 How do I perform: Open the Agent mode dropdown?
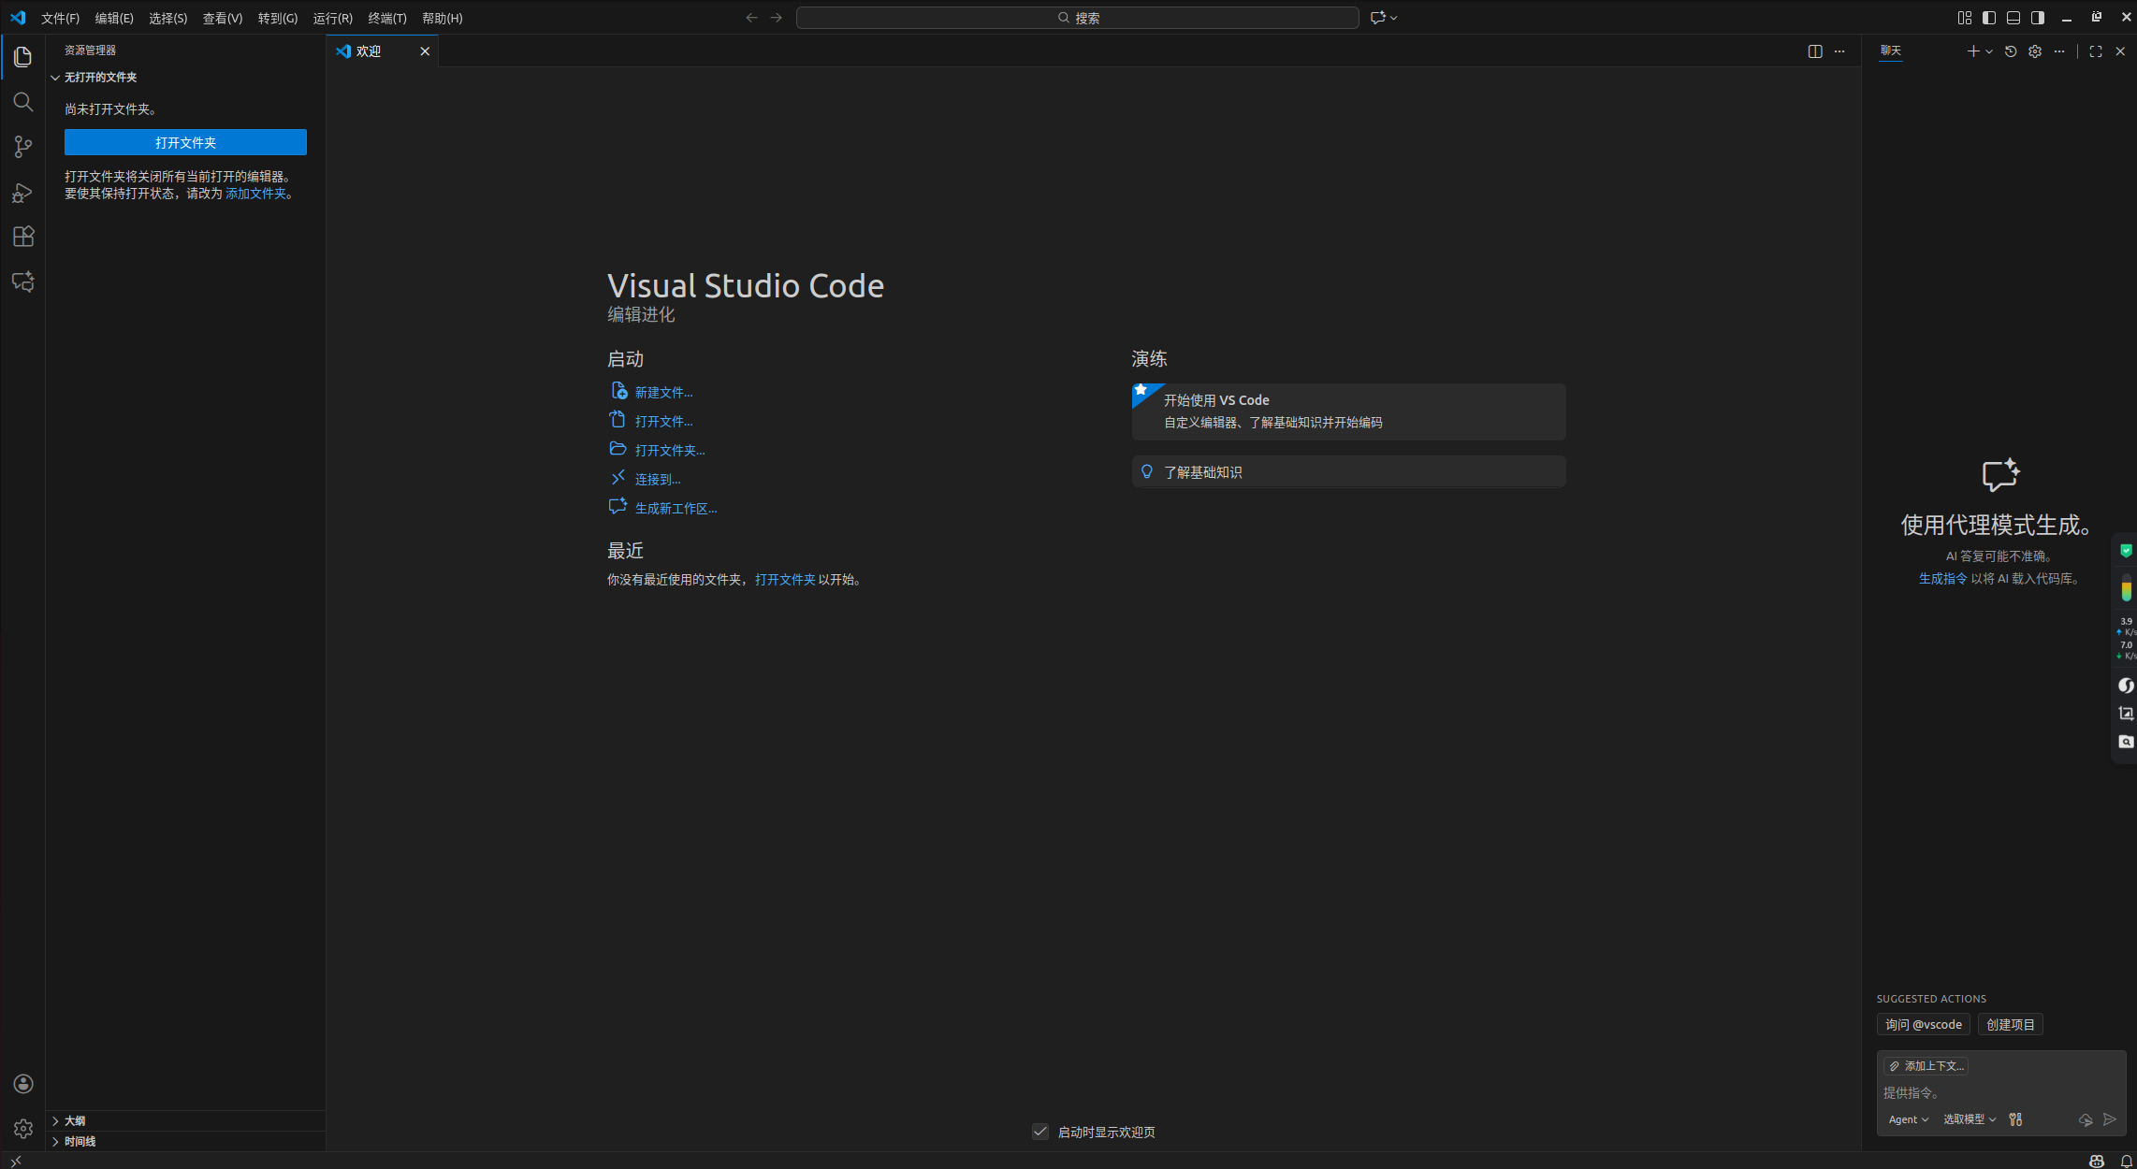click(x=1908, y=1119)
